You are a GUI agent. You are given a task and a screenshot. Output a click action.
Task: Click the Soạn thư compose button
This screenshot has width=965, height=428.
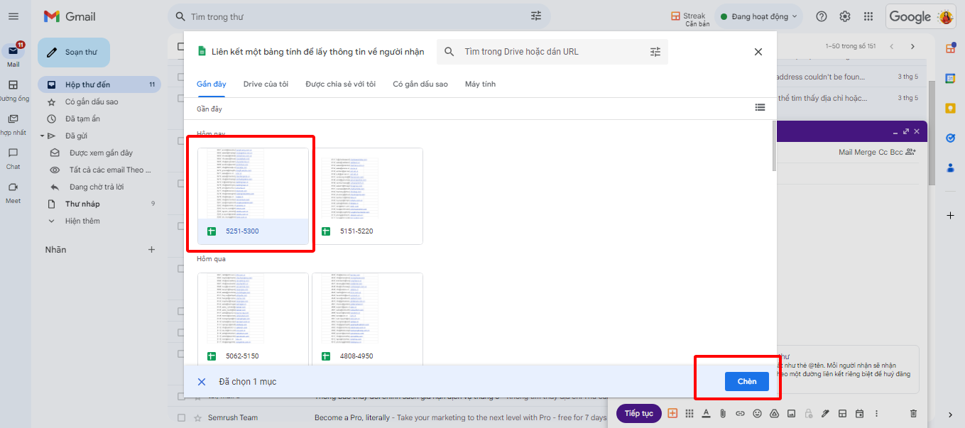click(74, 53)
